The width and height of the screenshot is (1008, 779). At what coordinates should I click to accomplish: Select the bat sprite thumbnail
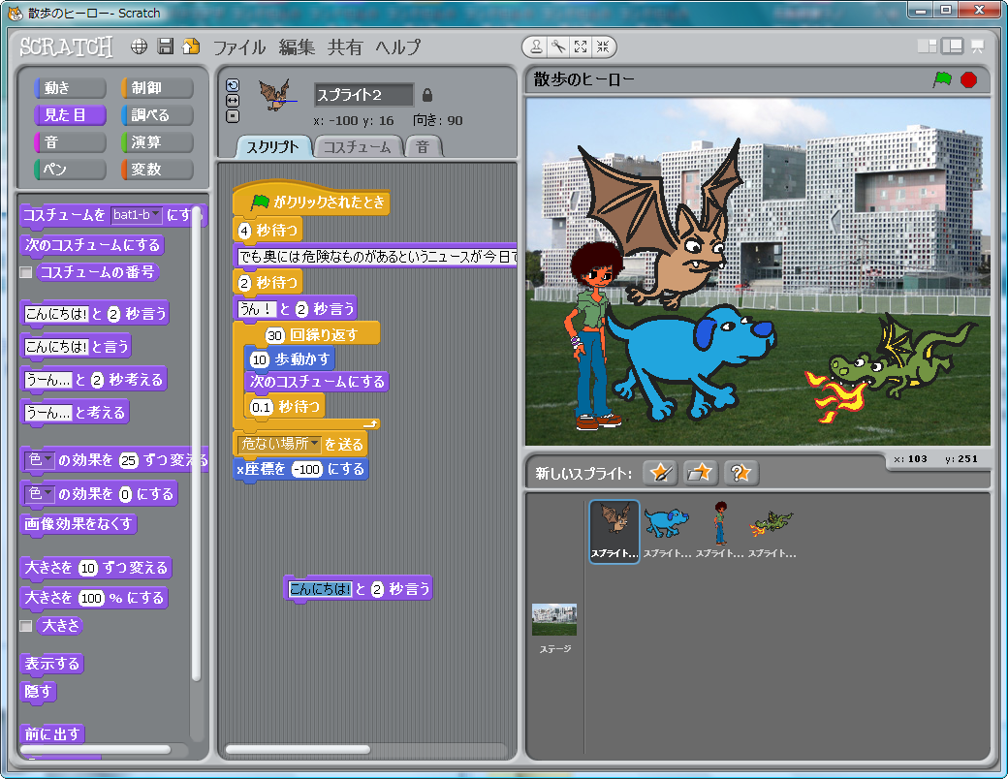click(x=614, y=531)
